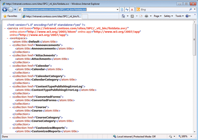Open the Tools menu
This screenshot has width=198, height=140.
click(x=179, y=16)
